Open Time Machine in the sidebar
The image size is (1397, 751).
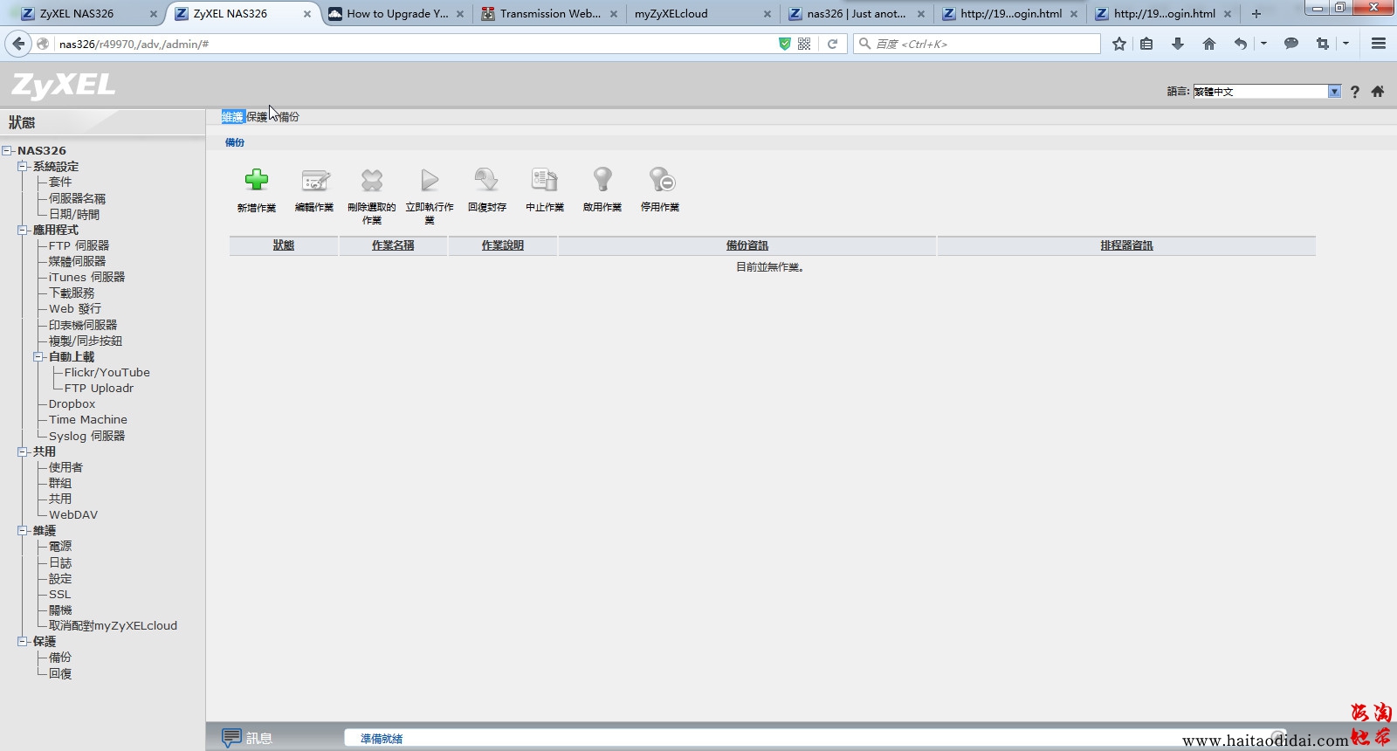coord(87,420)
